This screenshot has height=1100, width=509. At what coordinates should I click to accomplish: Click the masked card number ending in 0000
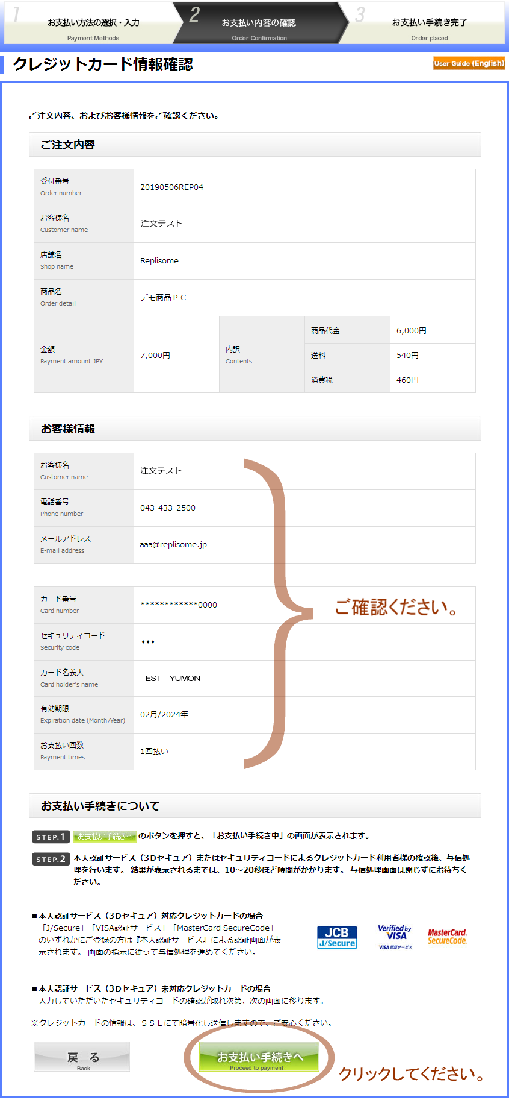179,605
